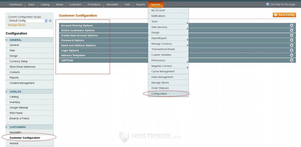Click the Save Config button
This screenshot has width=301, height=147.
pyautogui.click(x=284, y=15)
